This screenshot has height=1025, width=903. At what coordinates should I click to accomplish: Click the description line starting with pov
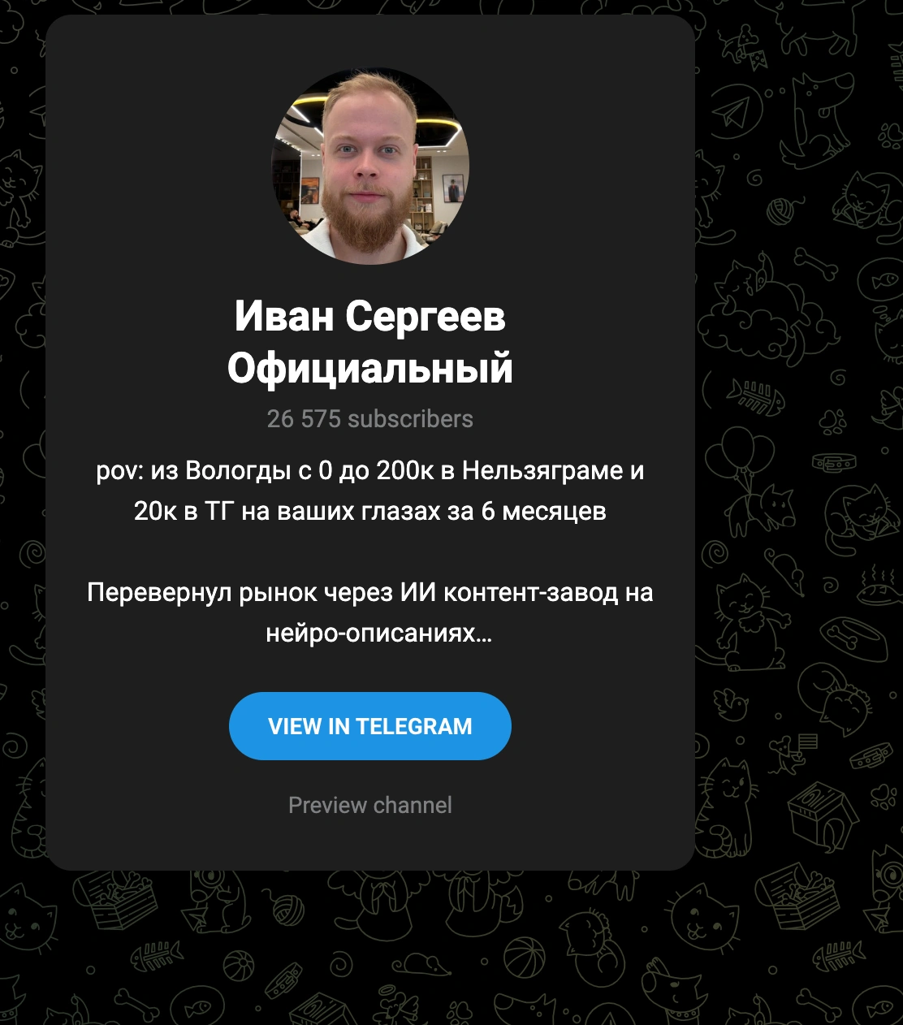(x=370, y=470)
